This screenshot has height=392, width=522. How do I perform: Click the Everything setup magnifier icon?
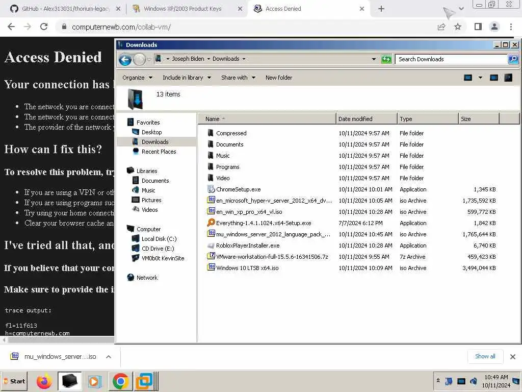(x=211, y=223)
